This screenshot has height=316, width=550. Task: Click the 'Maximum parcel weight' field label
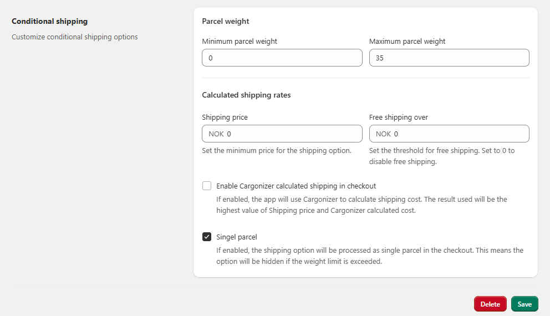point(407,41)
